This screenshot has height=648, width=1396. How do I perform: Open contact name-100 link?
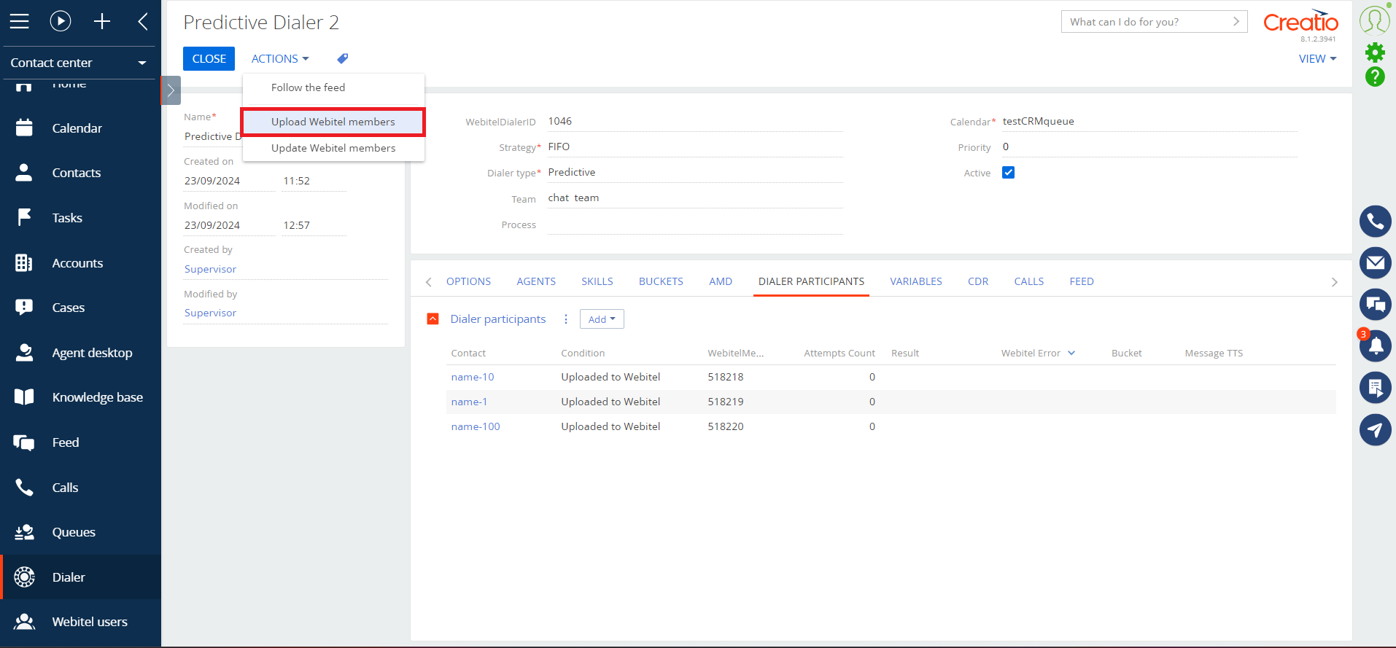476,426
